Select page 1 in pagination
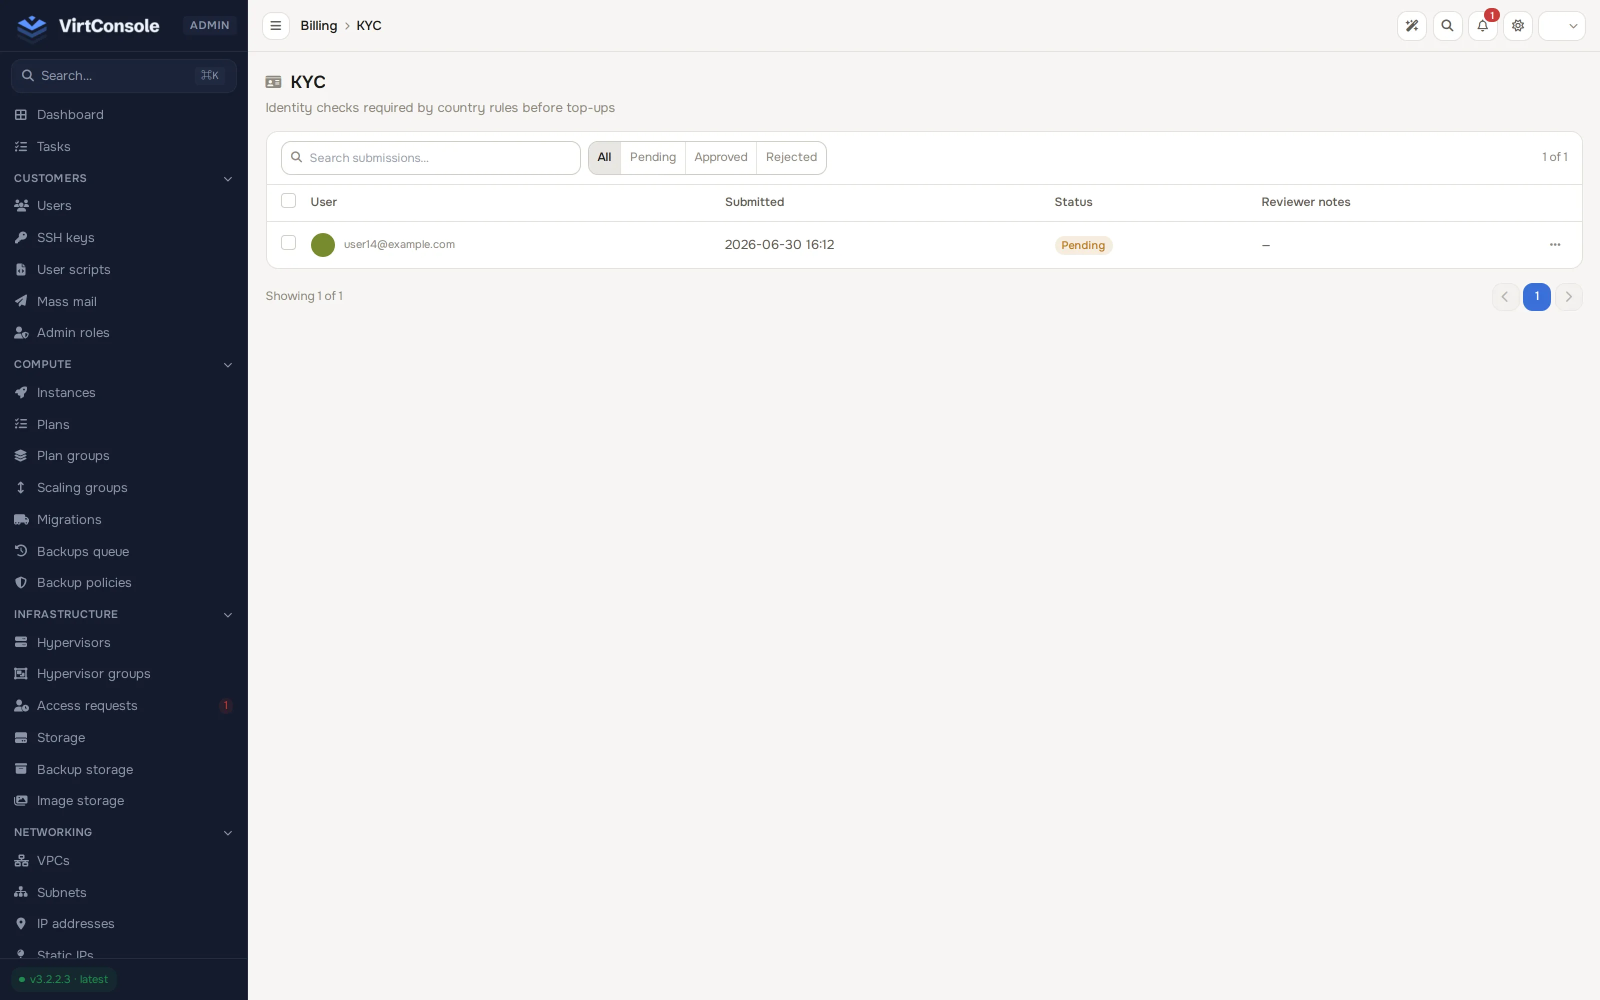Screen dimensions: 1600x1000 coord(1536,297)
